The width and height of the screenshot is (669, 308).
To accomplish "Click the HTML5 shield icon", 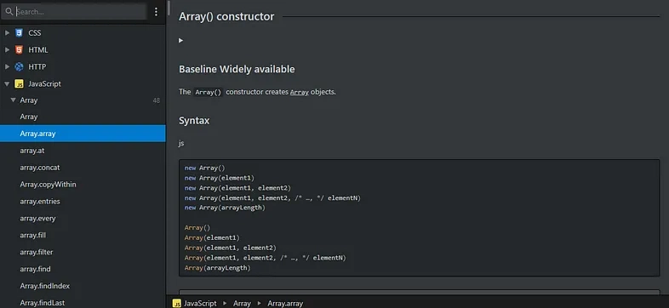I will point(19,50).
